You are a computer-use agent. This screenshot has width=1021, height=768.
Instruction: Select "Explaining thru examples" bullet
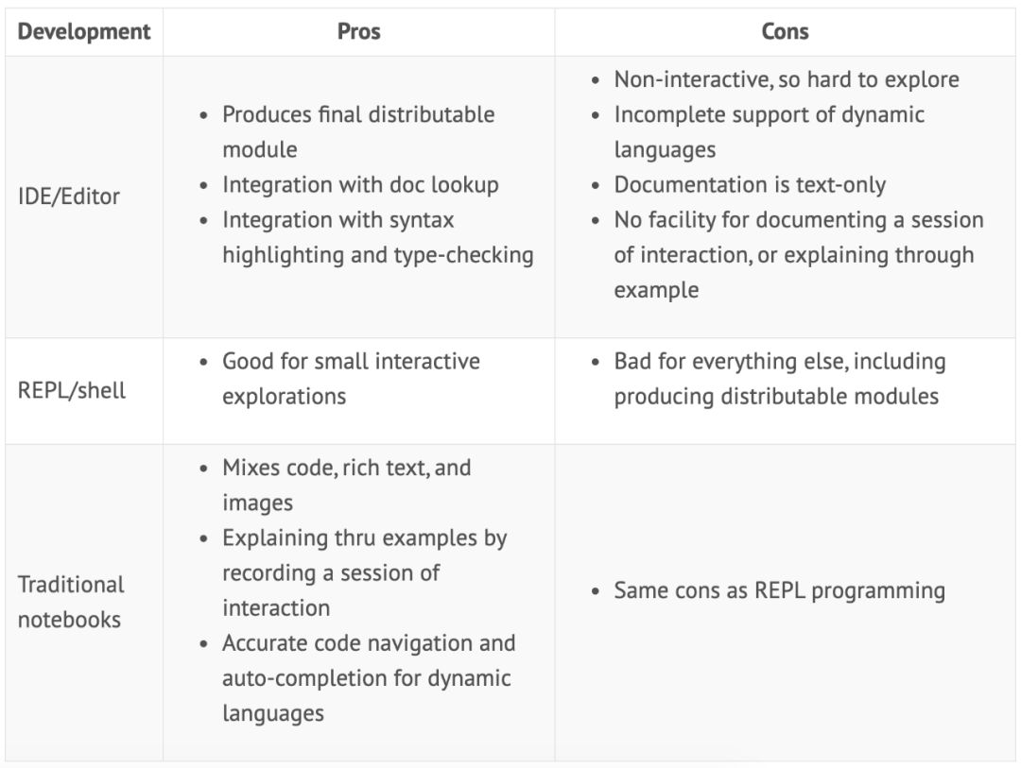[365, 538]
